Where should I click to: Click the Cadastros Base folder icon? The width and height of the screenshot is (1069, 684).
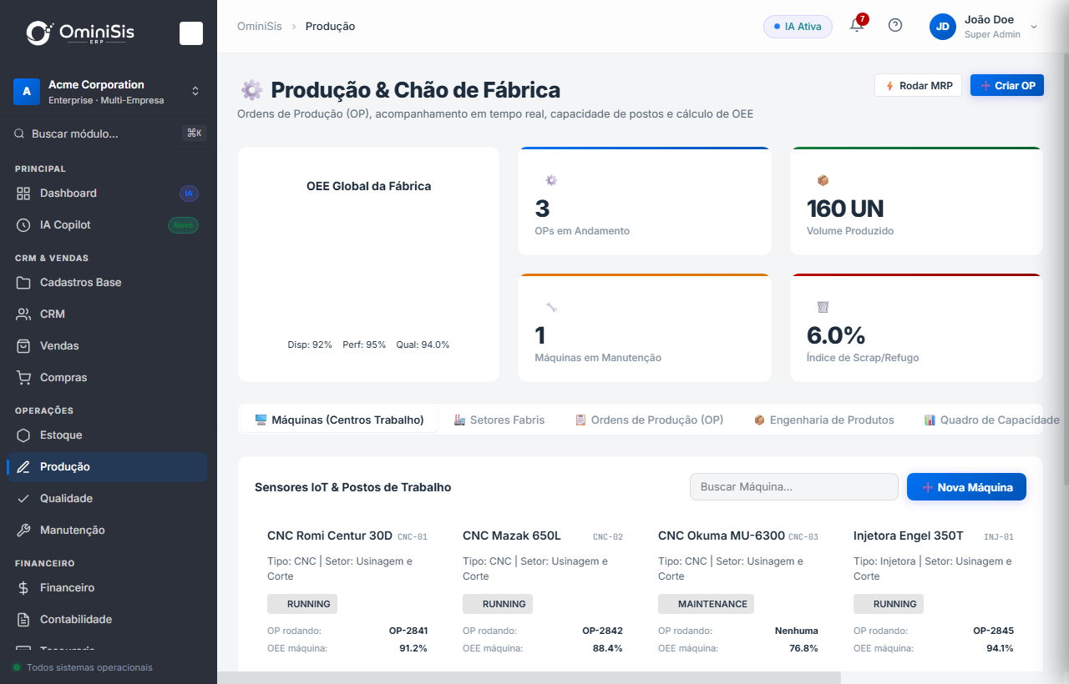[x=23, y=283]
